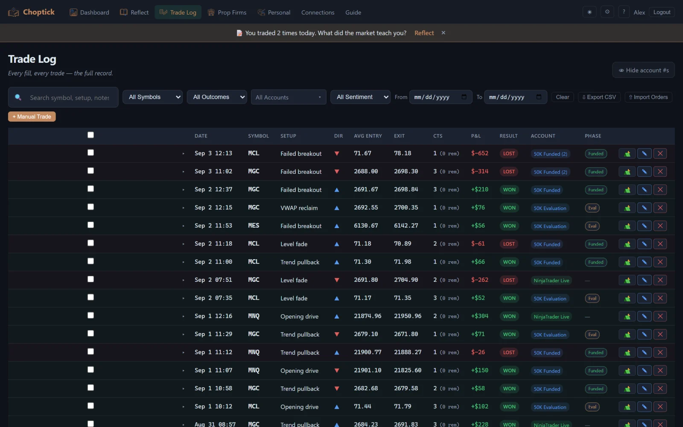
Task: Open the Connections page
Action: (318, 12)
